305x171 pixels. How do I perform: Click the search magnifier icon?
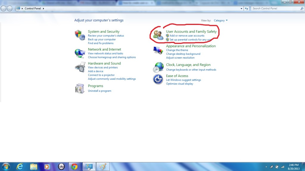302,9
